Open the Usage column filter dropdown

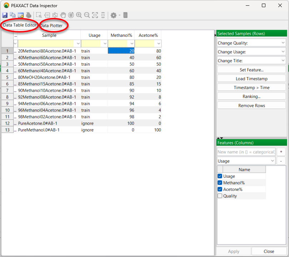click(105, 43)
